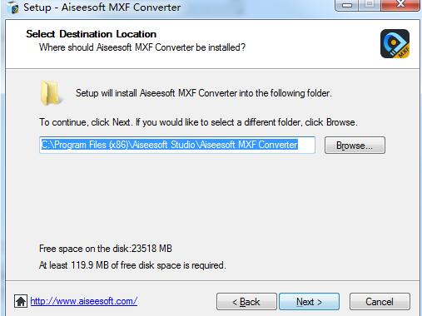
Task: Click the greyed-out maximize button
Action: tap(370, 5)
